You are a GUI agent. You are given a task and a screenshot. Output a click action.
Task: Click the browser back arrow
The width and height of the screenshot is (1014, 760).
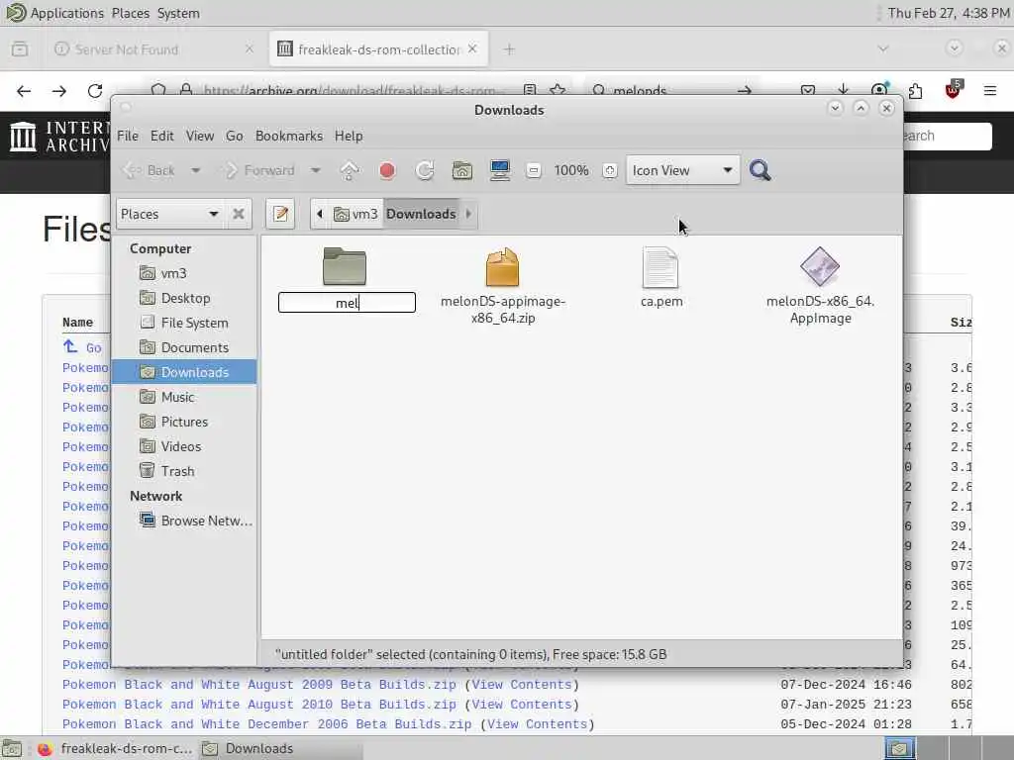coord(24,91)
